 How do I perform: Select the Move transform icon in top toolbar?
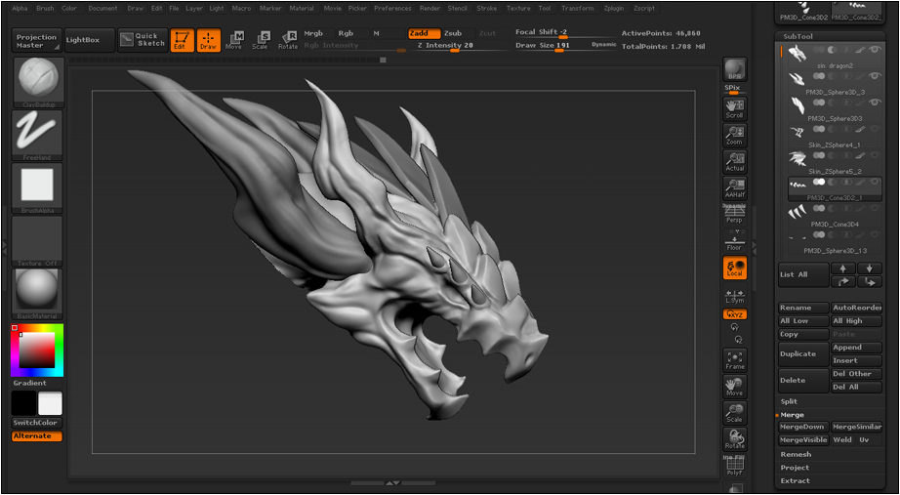click(233, 40)
